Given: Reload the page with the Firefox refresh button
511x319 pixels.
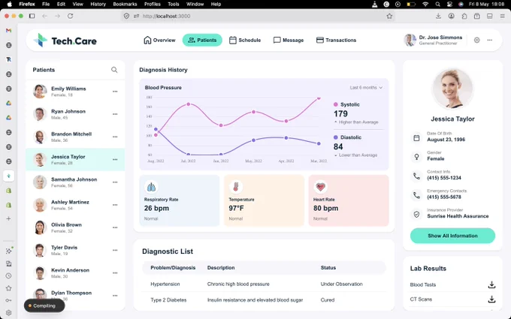Looking at the screenshot, I should pos(70,16).
